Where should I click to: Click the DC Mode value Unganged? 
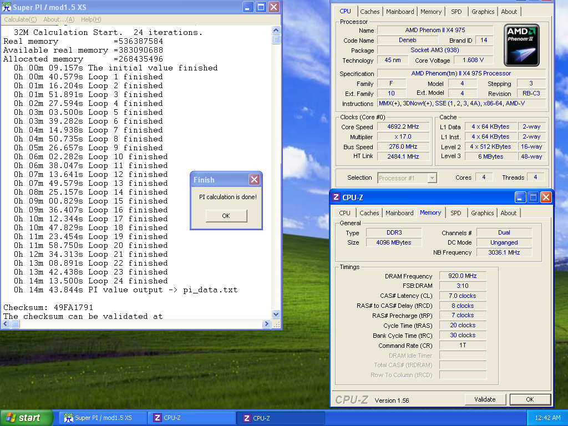click(504, 242)
